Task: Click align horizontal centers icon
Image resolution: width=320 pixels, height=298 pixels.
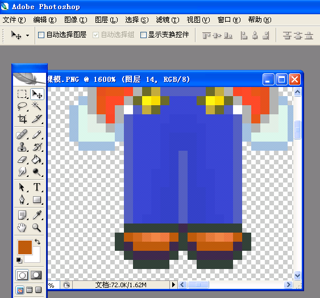Action: (255, 35)
